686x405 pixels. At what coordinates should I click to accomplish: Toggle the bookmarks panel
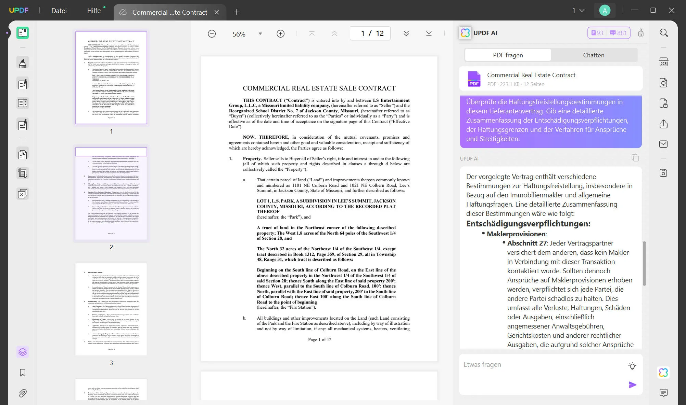[x=23, y=373]
